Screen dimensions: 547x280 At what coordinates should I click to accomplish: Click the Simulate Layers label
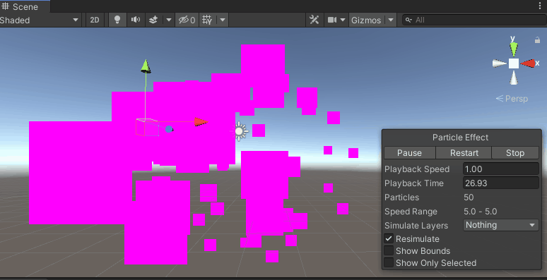tap(416, 225)
